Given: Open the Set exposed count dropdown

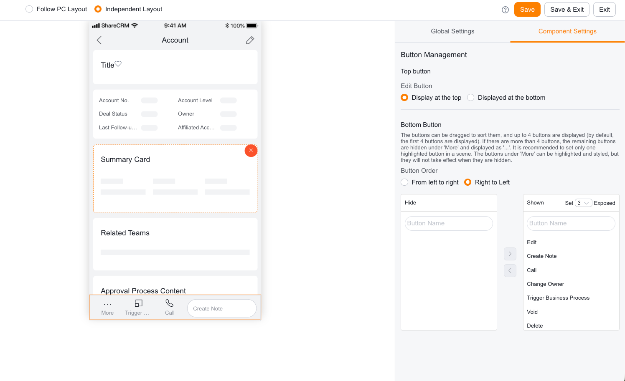Looking at the screenshot, I should pos(583,203).
